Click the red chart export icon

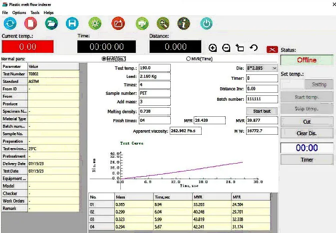pos(118,23)
